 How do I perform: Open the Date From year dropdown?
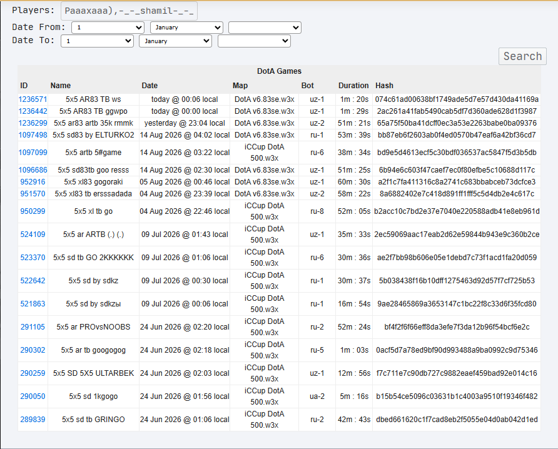265,28
